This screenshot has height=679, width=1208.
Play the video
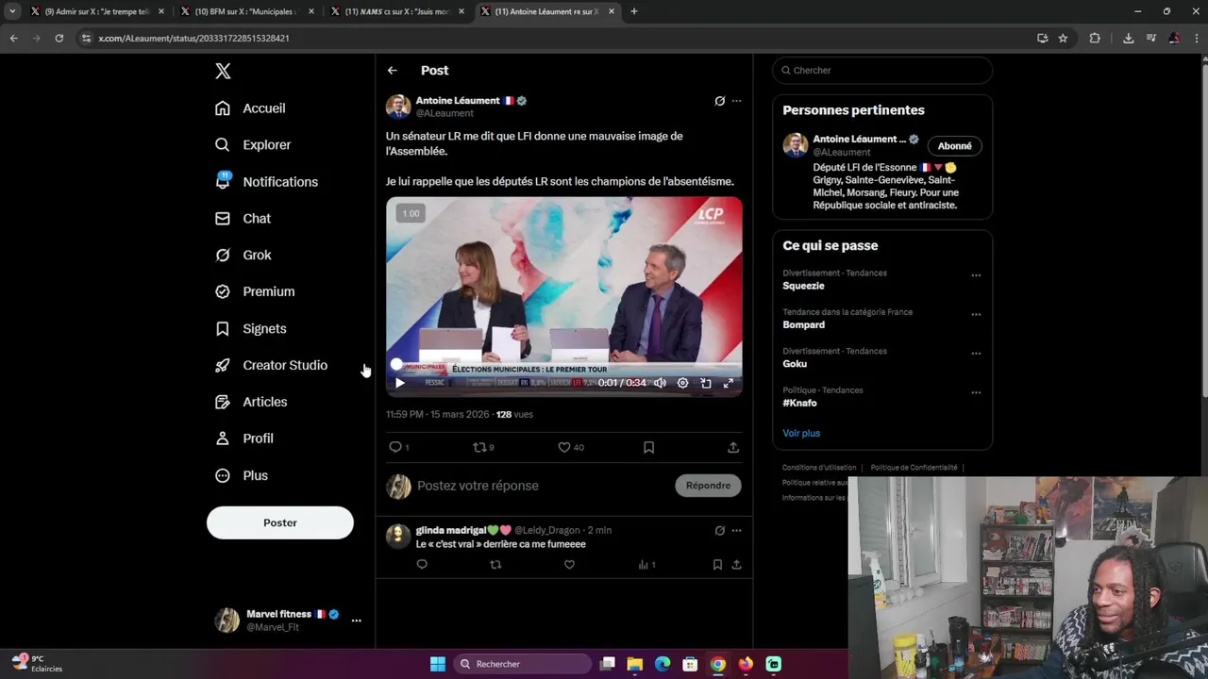400,383
